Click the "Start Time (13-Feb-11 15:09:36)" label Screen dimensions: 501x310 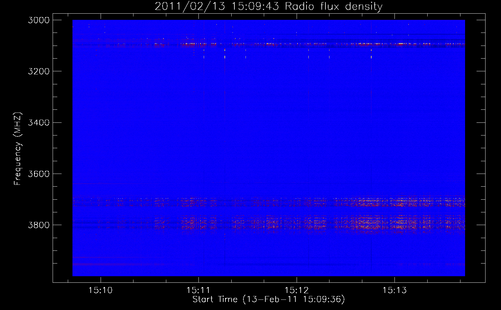point(269,299)
